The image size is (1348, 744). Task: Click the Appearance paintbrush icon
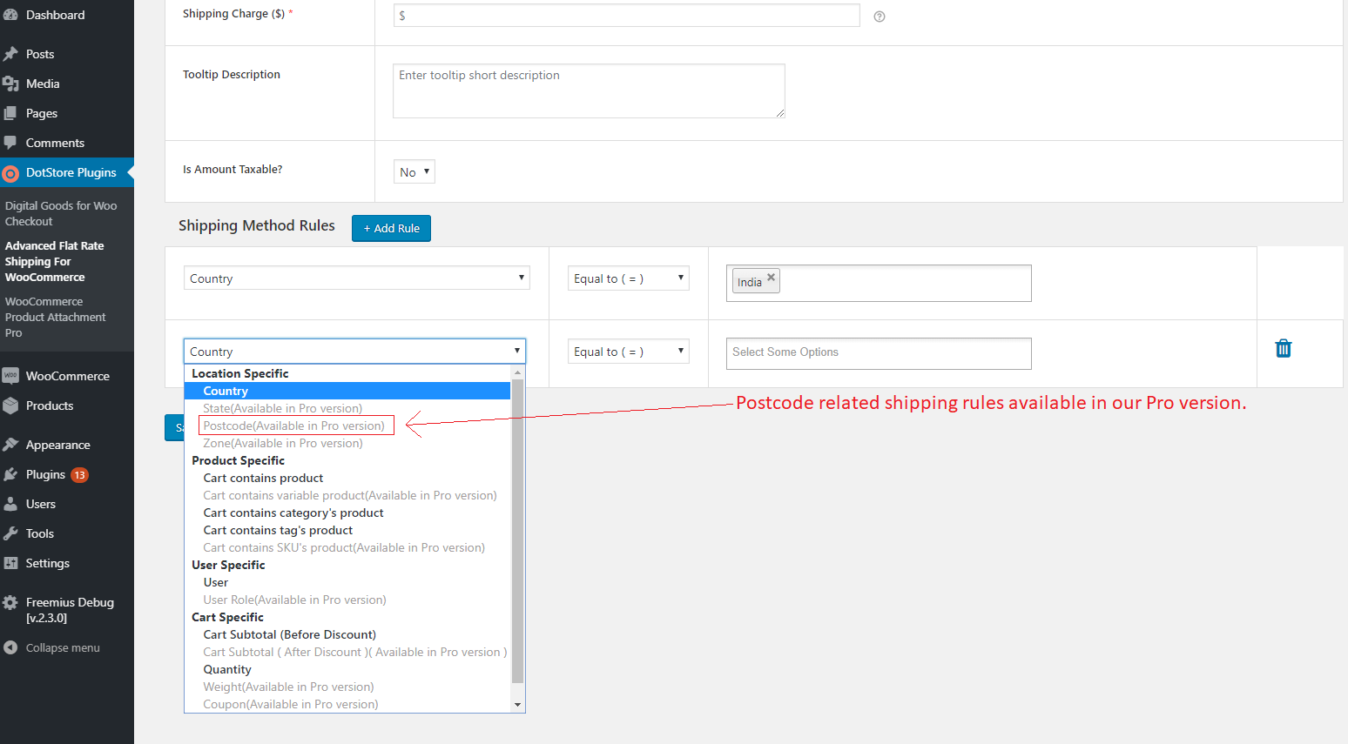point(10,445)
